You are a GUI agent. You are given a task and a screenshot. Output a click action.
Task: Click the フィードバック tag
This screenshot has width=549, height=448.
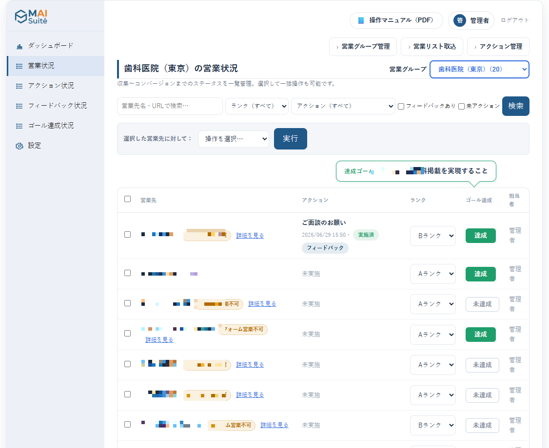click(x=325, y=248)
